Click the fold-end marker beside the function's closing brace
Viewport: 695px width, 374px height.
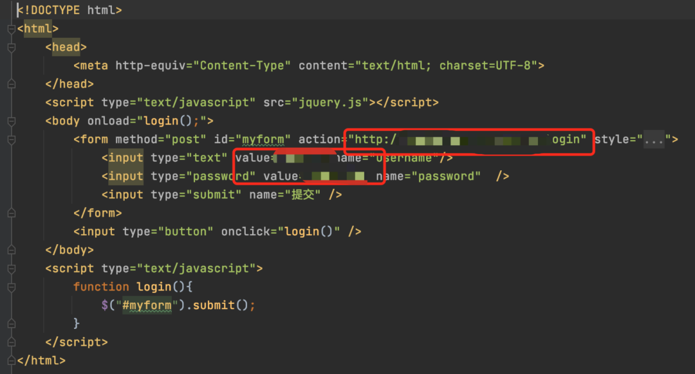click(12, 324)
